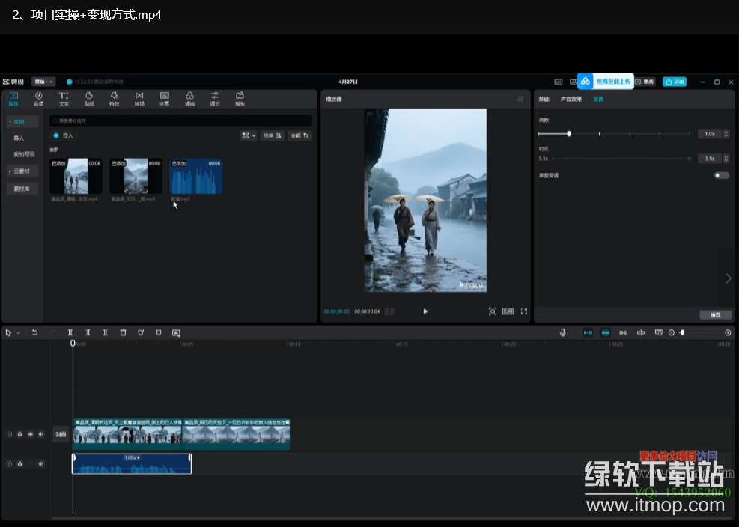Click the material name search field
This screenshot has width=739, height=527.
pos(180,121)
